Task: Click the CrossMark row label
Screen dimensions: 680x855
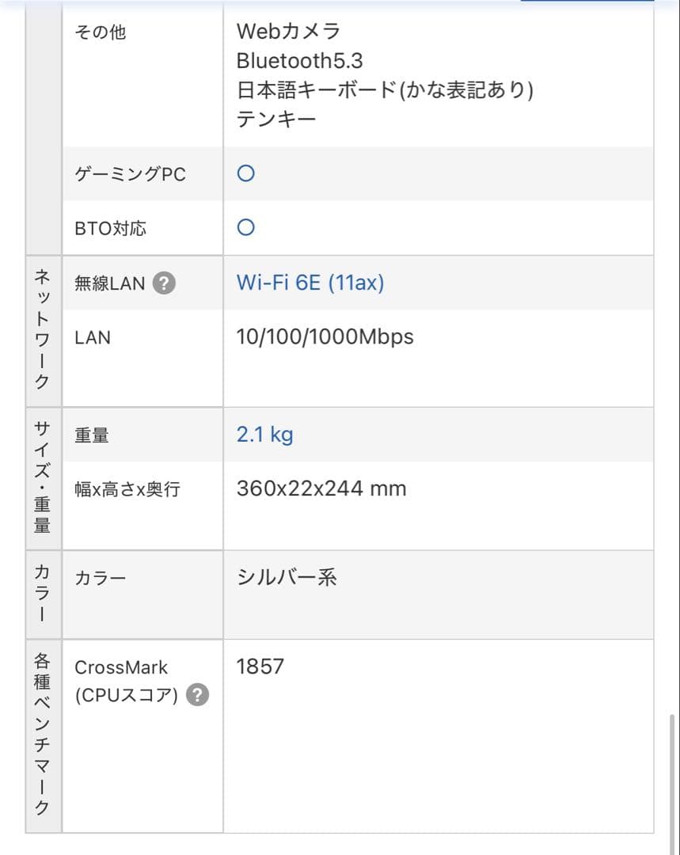Action: pyautogui.click(x=121, y=667)
